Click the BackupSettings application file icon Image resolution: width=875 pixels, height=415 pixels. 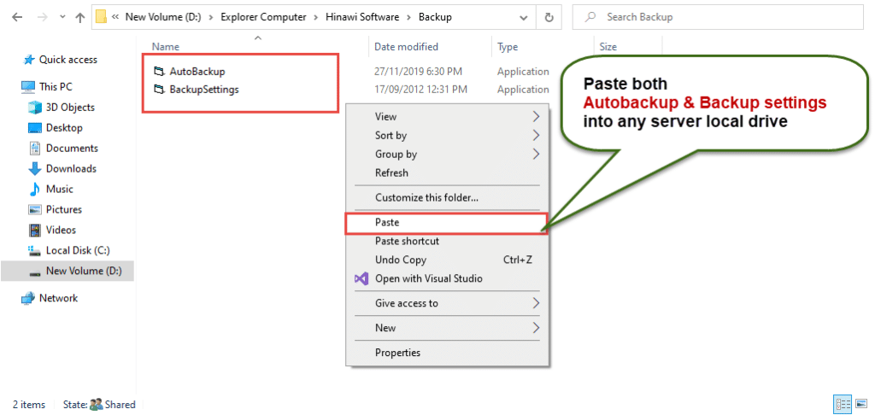158,89
